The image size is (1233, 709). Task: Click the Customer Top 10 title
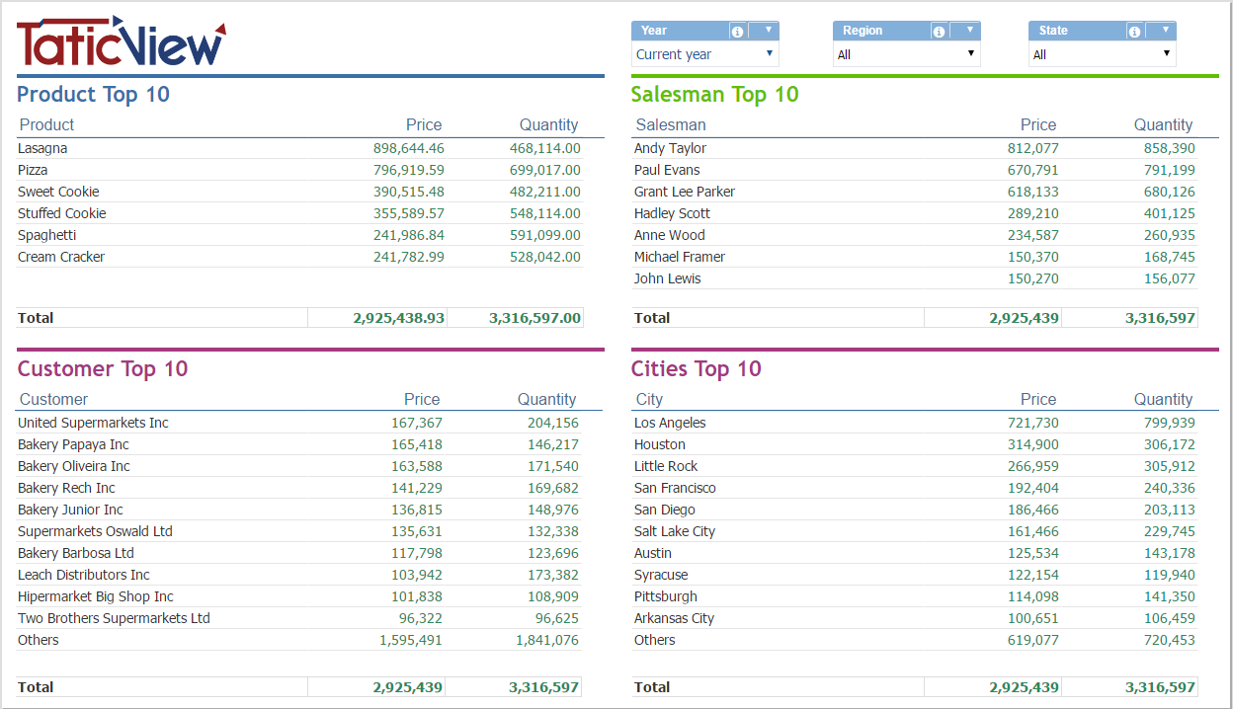click(x=102, y=369)
